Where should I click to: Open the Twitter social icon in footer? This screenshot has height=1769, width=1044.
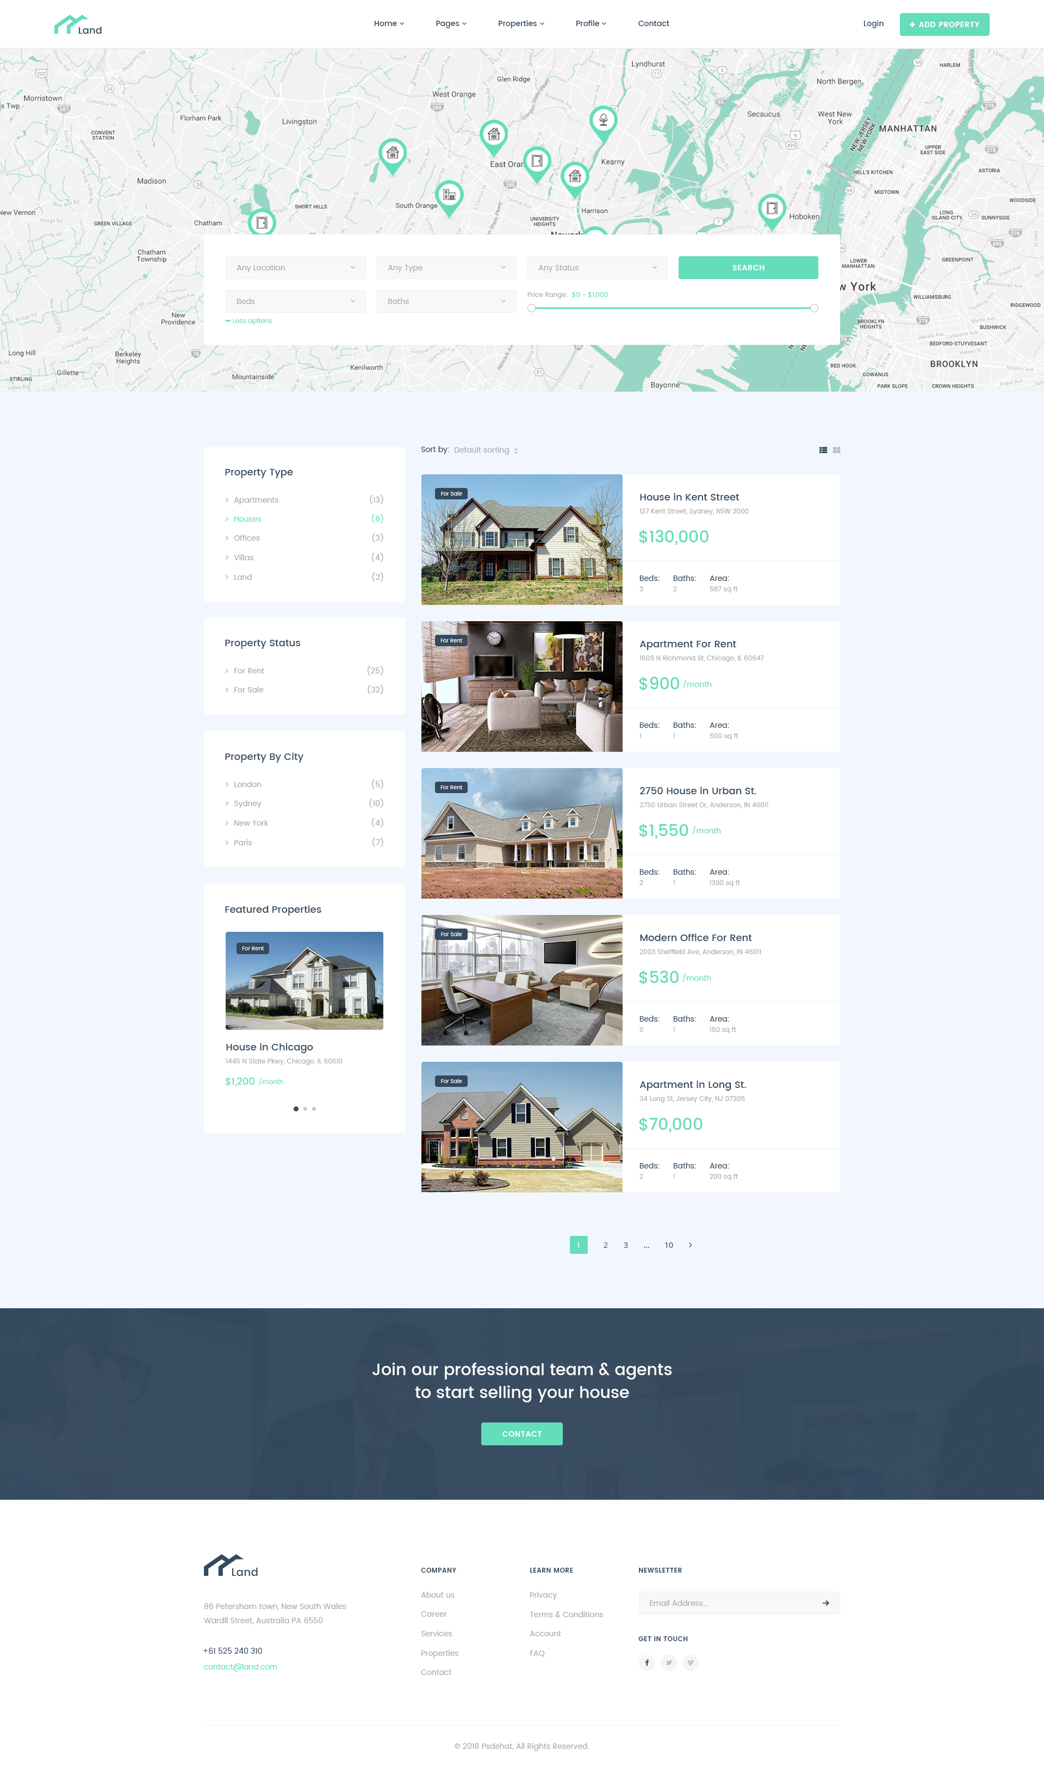(668, 1663)
